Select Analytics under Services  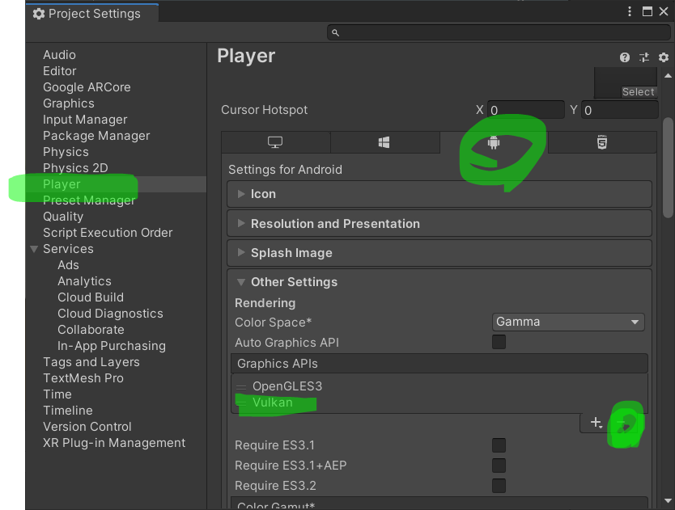[84, 281]
